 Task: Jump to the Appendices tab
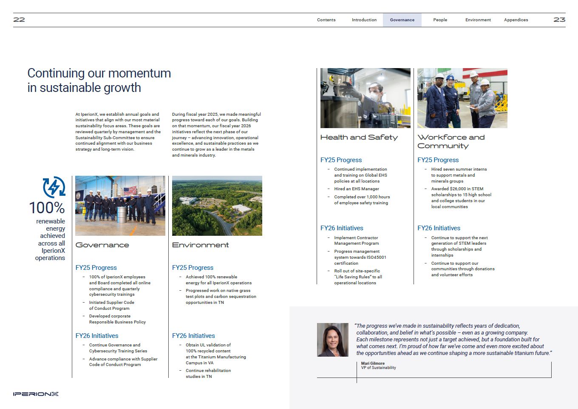516,20
